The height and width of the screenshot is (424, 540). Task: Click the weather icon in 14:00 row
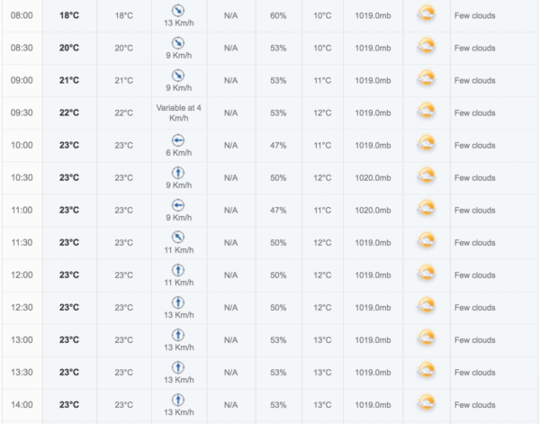tap(427, 403)
